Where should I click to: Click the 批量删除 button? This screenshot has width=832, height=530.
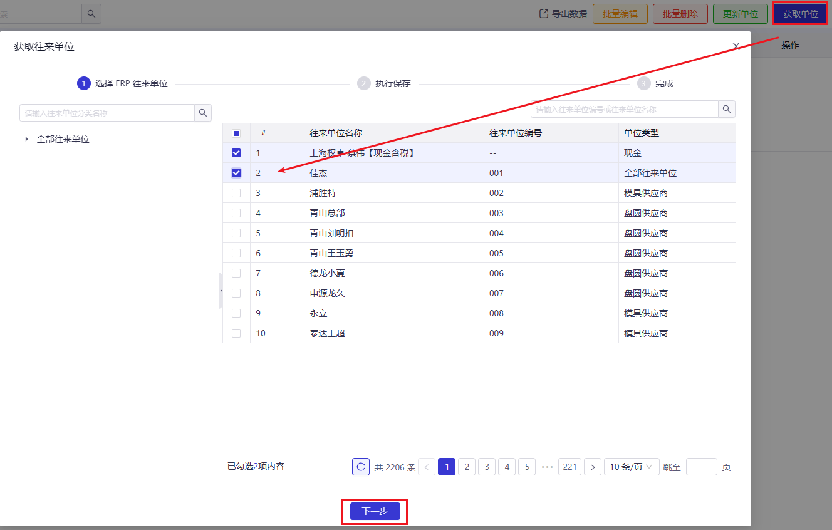click(x=680, y=14)
